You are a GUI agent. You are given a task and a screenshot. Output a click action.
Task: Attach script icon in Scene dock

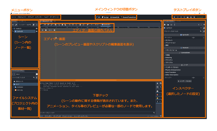click(33, 25)
